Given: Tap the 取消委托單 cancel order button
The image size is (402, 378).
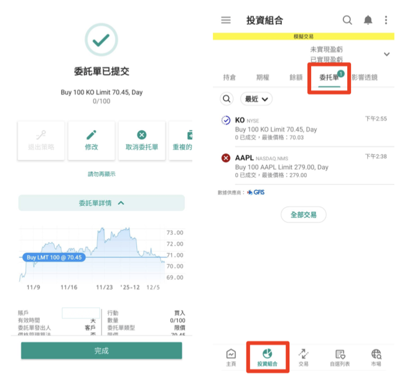Looking at the screenshot, I should coord(142,141).
